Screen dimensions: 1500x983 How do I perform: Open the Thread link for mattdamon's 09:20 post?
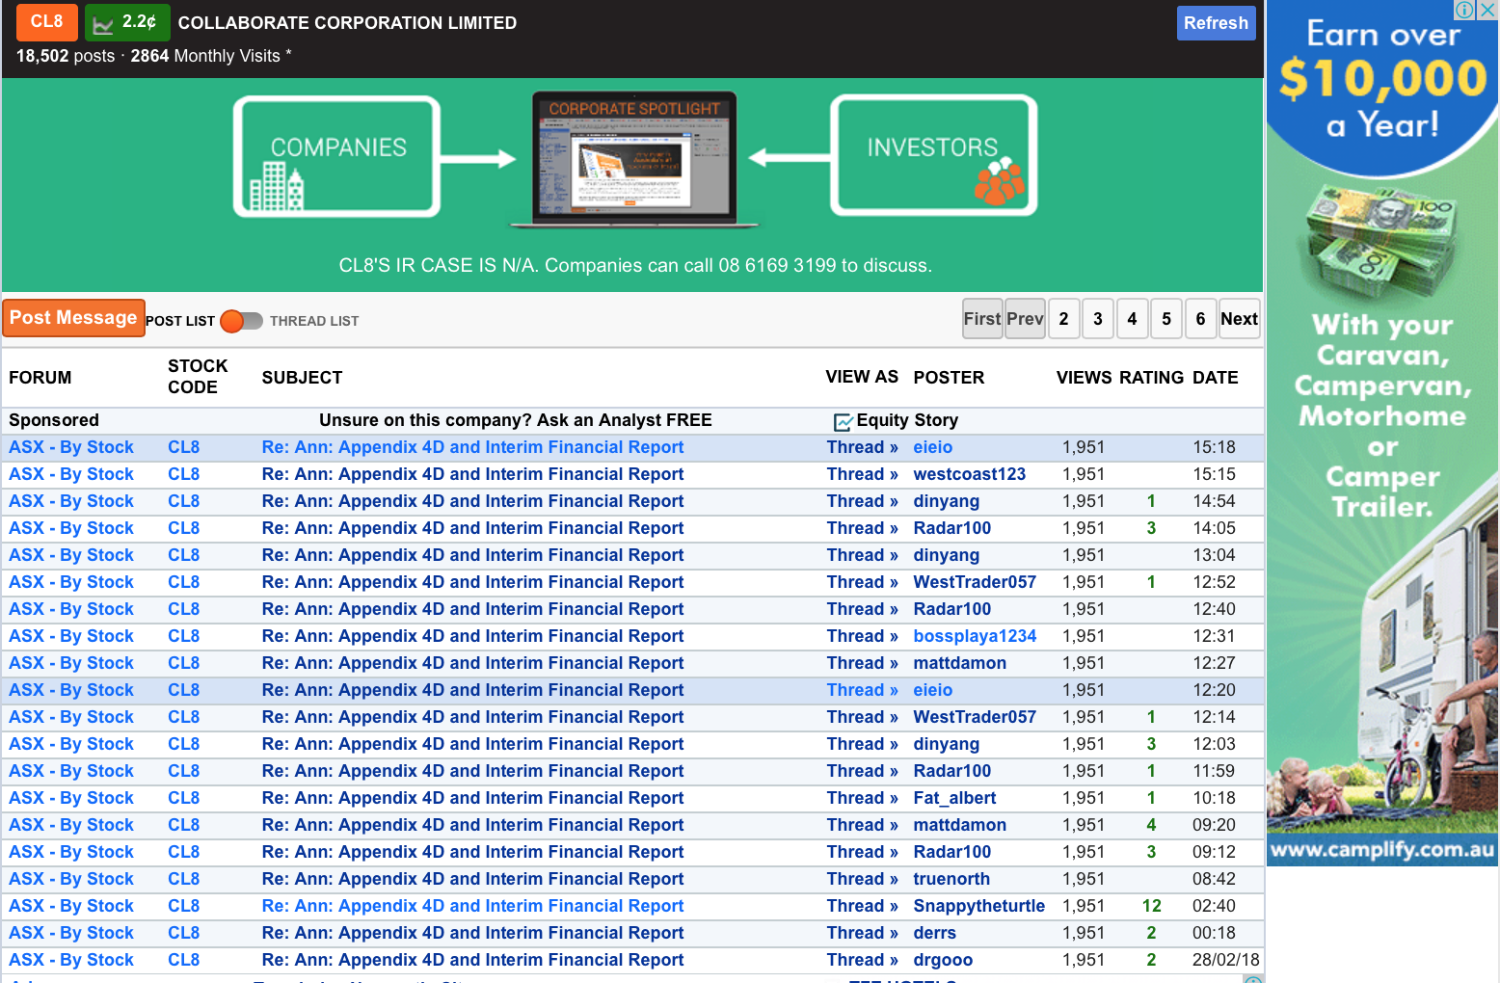(x=862, y=825)
